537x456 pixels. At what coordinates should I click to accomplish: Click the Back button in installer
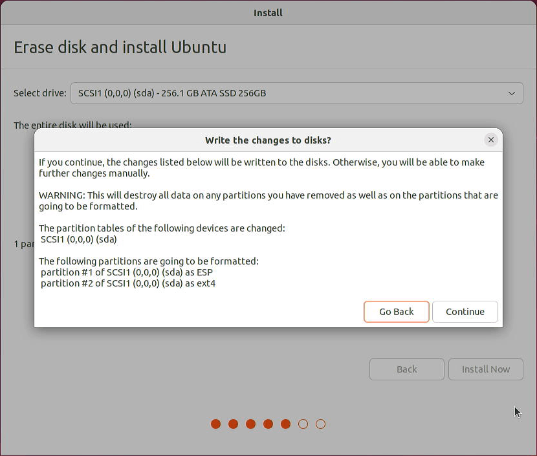[x=406, y=369]
